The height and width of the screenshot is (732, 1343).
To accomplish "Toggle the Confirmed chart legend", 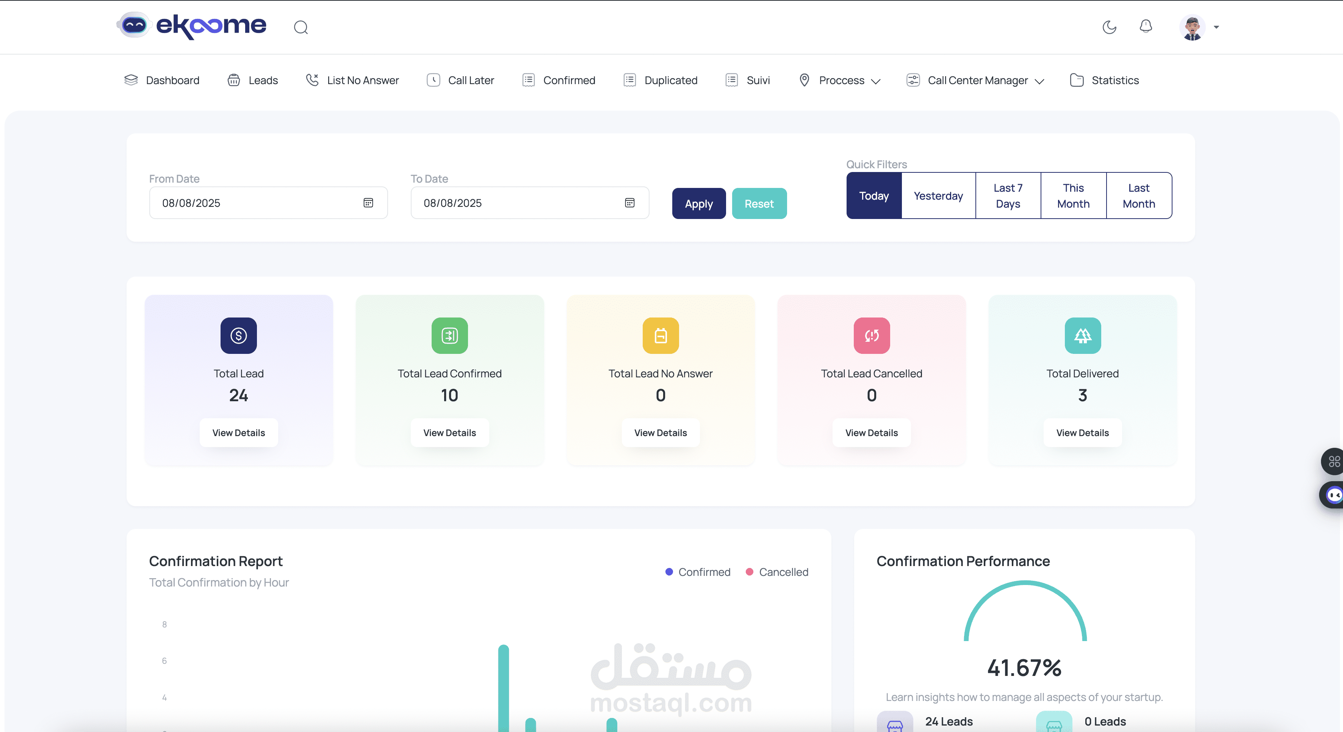I will (698, 572).
